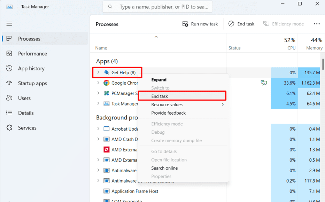
Task: Click the red AMD External icon
Action: click(106, 149)
